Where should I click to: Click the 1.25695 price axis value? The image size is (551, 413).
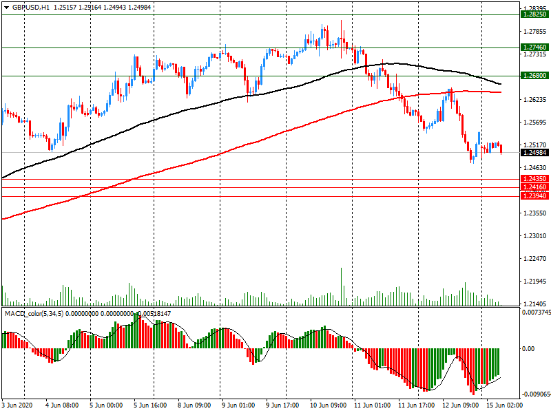point(535,123)
